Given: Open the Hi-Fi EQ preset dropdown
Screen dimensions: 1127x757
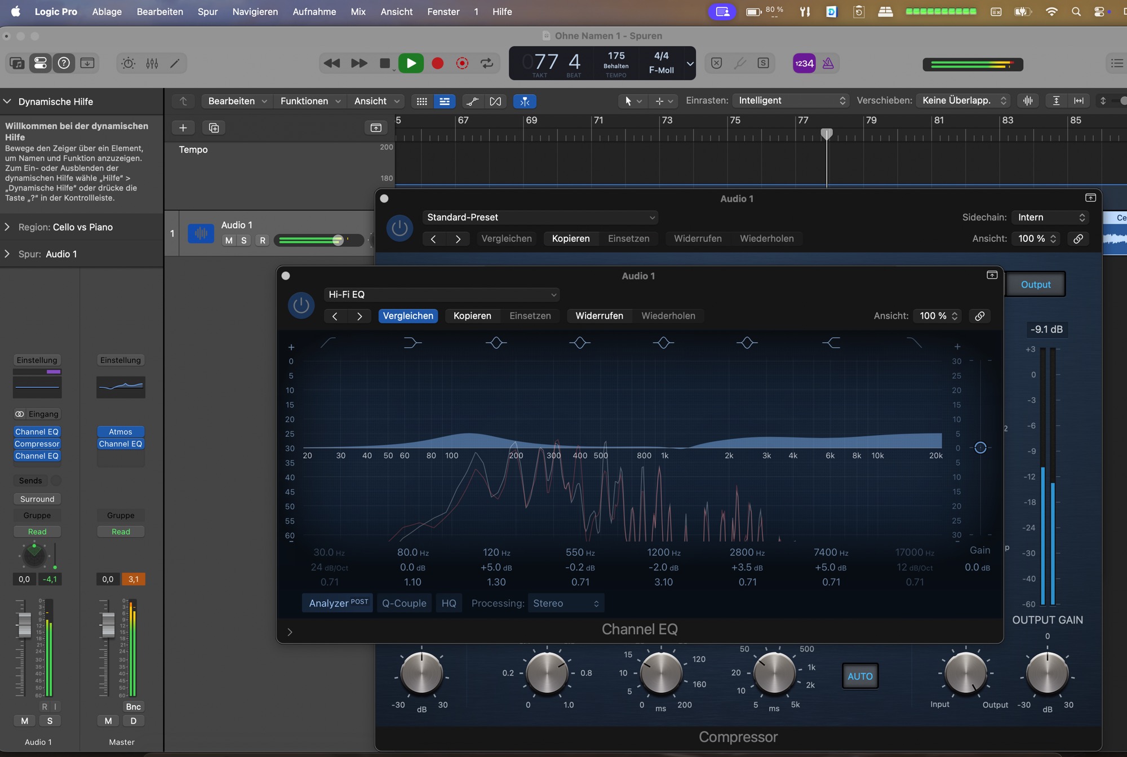Looking at the screenshot, I should tap(442, 294).
